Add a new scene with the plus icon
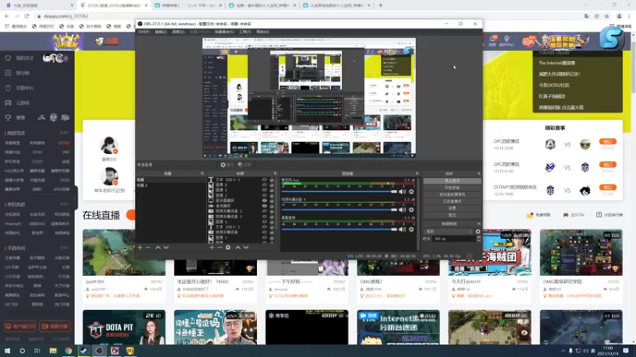The image size is (636, 357). [x=140, y=248]
